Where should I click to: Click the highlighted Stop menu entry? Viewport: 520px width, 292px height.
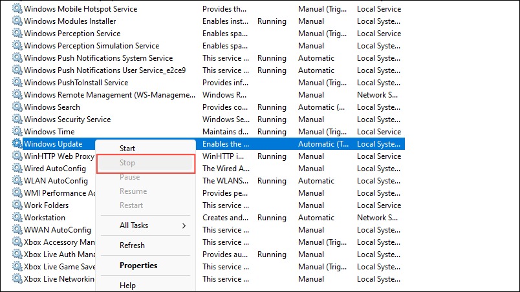click(x=146, y=163)
